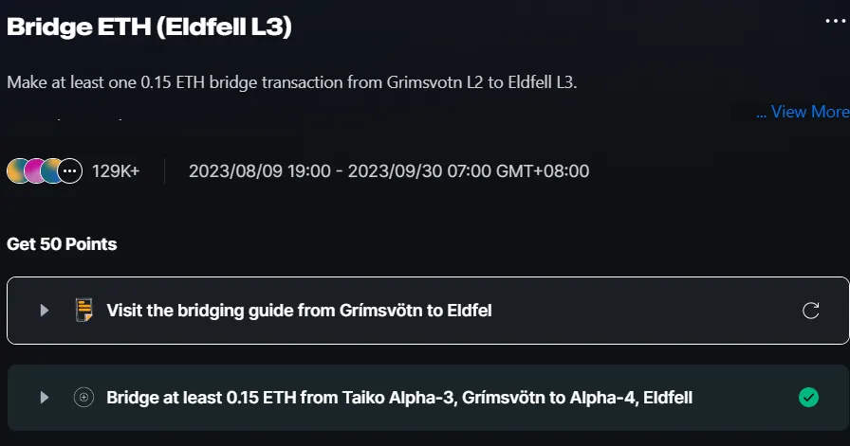The height and width of the screenshot is (446, 850).
Task: Click the orange document guide icon
Action: (x=84, y=311)
